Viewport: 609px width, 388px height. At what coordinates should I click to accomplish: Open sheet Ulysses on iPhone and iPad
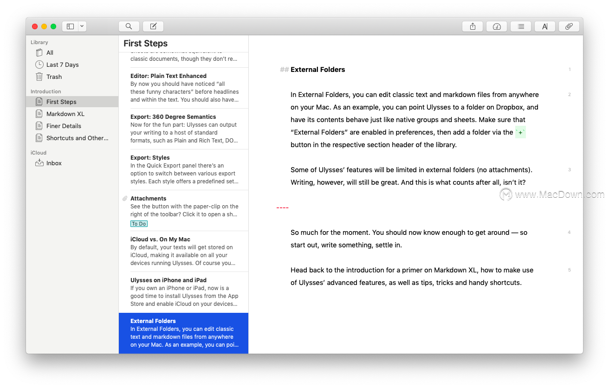pyautogui.click(x=183, y=292)
